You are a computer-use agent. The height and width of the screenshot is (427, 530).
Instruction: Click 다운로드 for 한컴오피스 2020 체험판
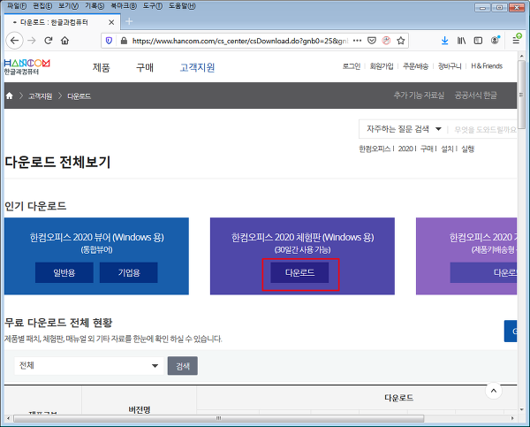point(299,272)
